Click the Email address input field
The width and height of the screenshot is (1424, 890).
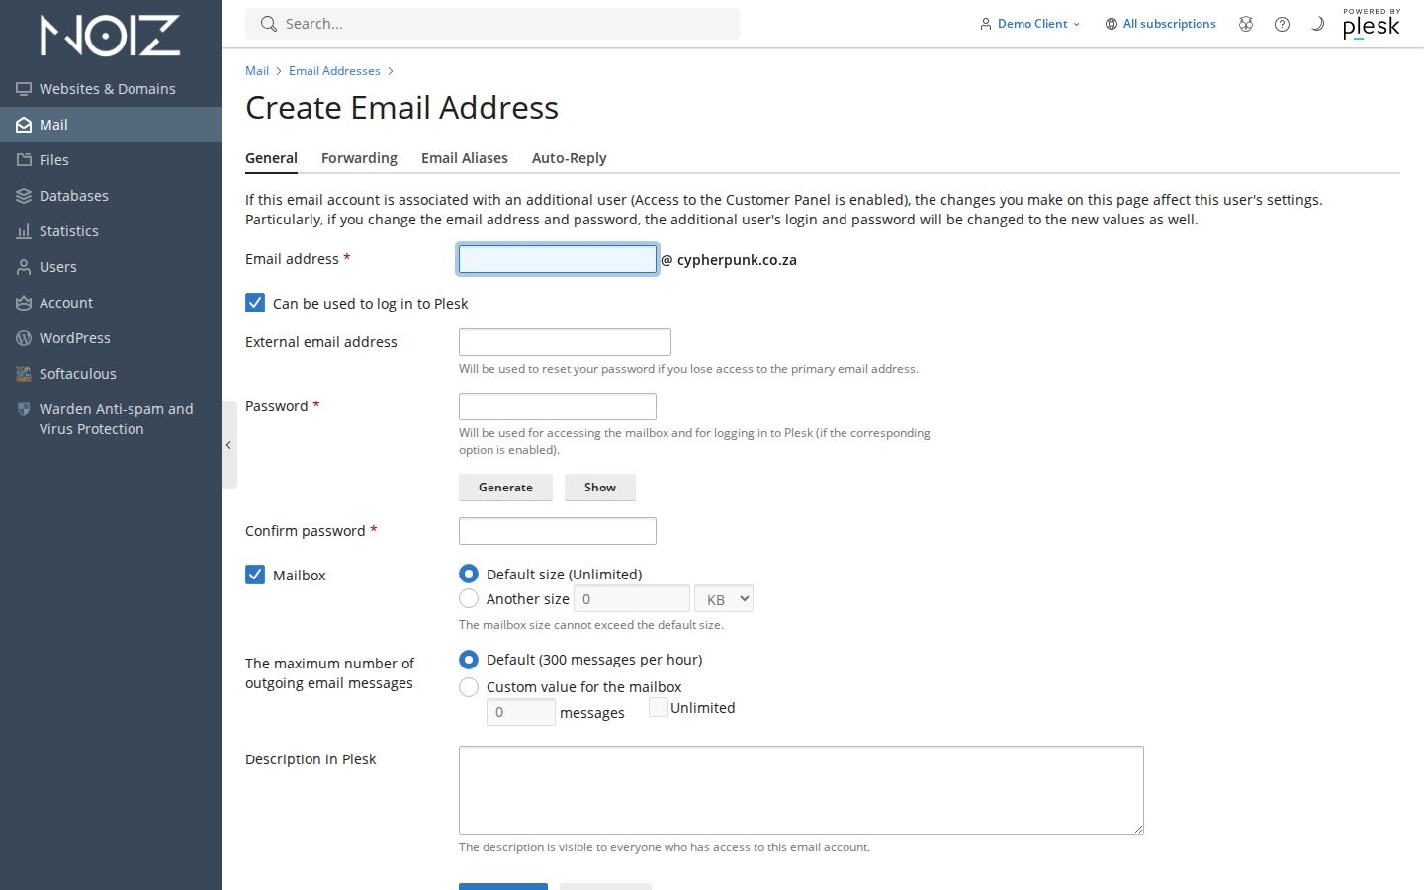click(x=558, y=259)
